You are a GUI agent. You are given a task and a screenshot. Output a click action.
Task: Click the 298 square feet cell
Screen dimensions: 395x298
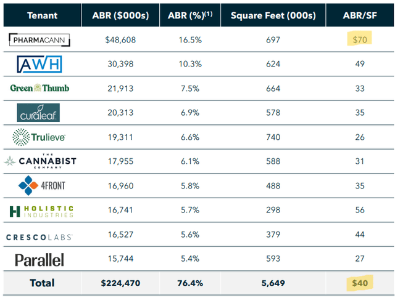click(273, 210)
